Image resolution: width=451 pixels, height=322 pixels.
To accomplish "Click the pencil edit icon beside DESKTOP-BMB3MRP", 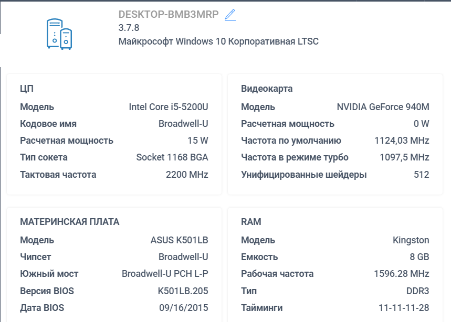I will click(230, 15).
